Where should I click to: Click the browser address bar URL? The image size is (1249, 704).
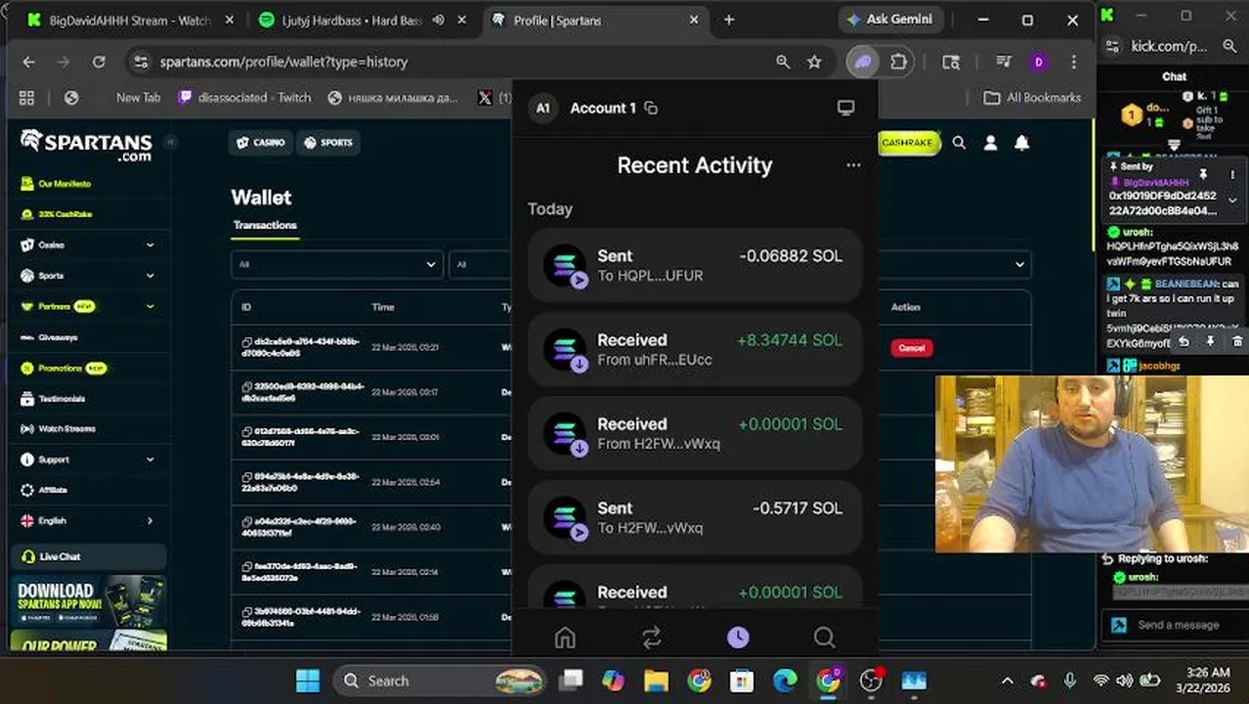tap(283, 62)
